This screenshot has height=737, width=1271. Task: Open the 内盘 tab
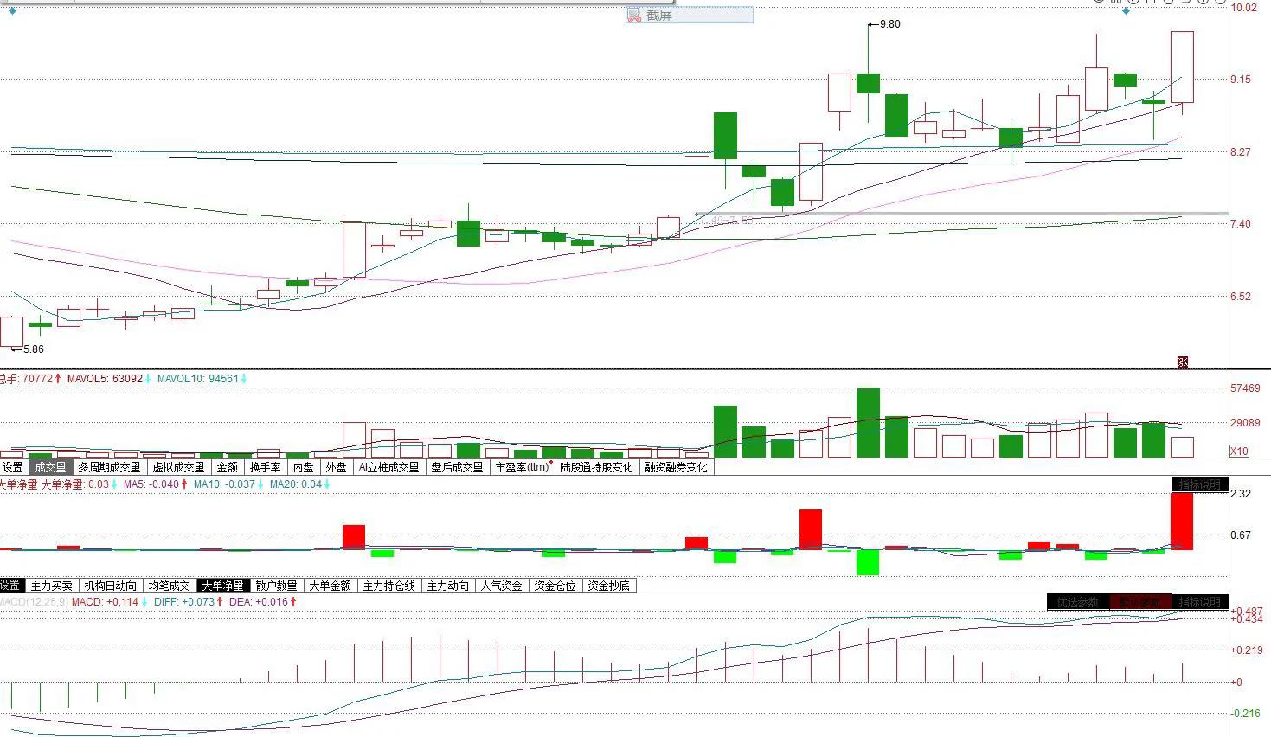pos(304,467)
